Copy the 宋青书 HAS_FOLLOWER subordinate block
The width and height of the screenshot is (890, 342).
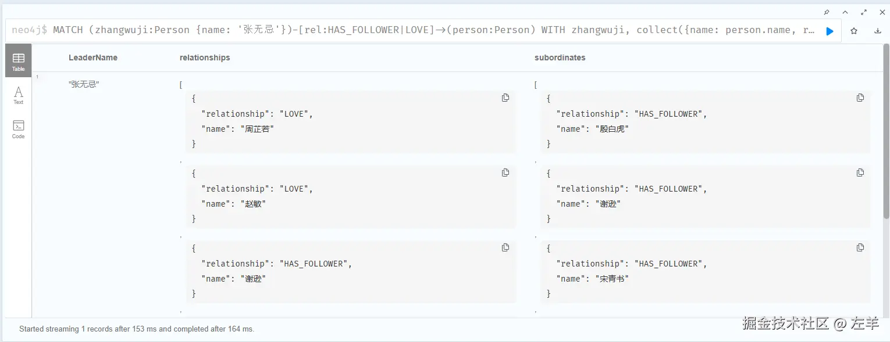(x=860, y=247)
